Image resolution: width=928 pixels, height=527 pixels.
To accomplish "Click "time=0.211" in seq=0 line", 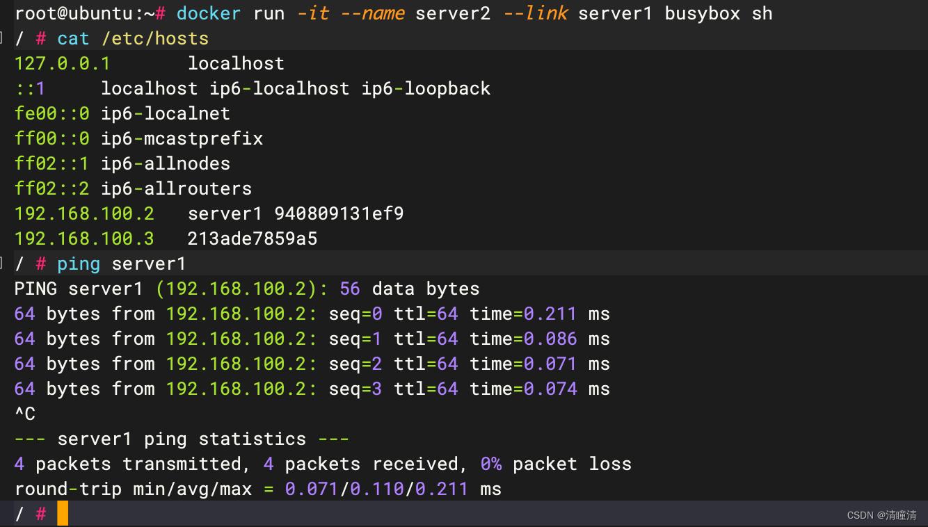I will (x=524, y=314).
